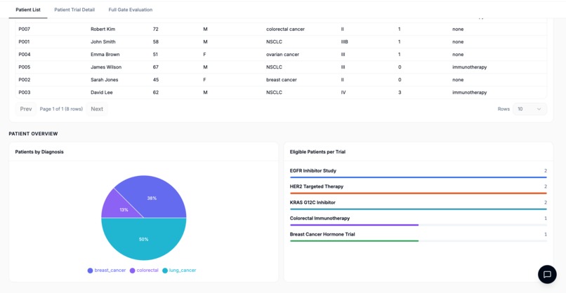Open the chat bubble icon
Screen dimensions: 566x293
(547, 274)
